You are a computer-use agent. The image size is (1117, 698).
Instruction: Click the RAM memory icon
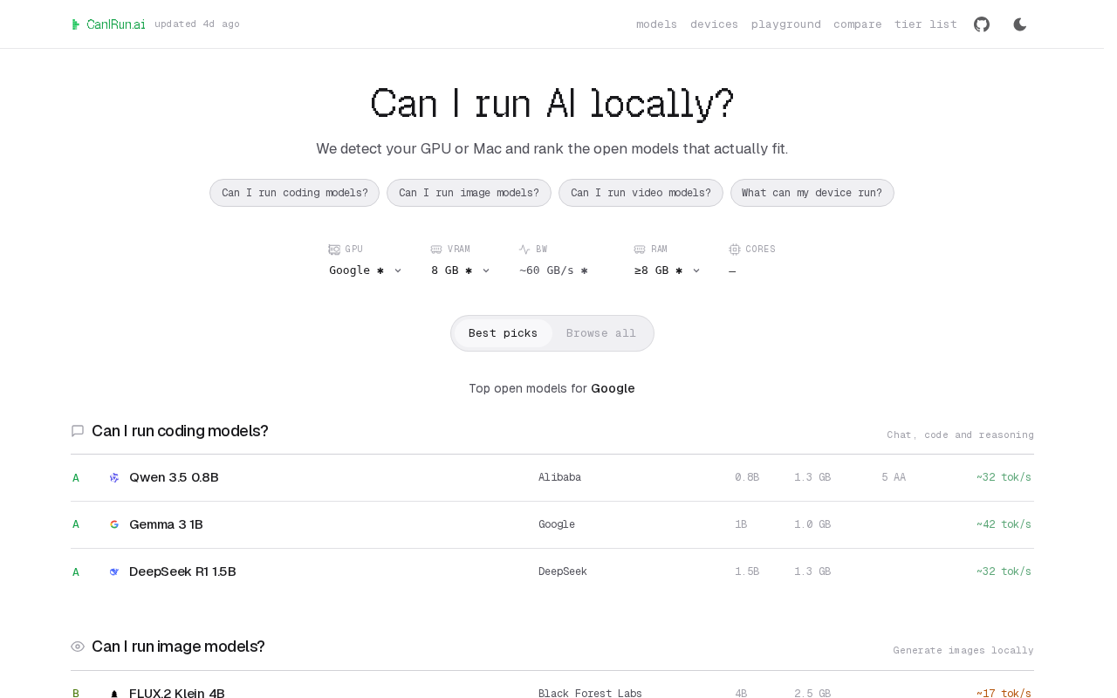pyautogui.click(x=640, y=250)
